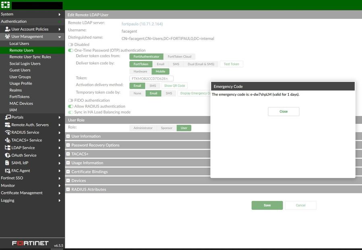The image size is (362, 250).
Task: Set role to Sponsor
Action: [x=166, y=128]
